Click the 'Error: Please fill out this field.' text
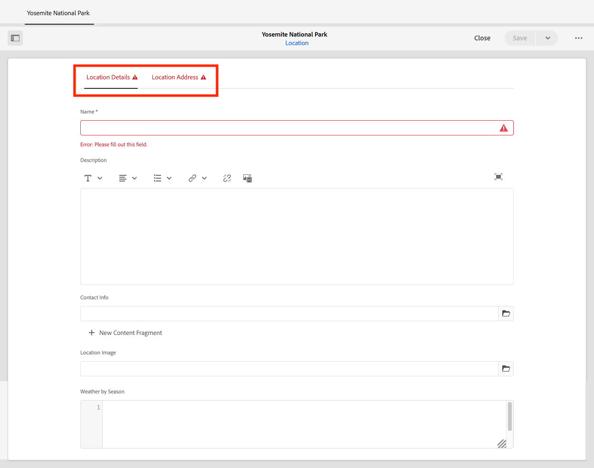Viewport: 594px width, 468px height. tap(114, 144)
